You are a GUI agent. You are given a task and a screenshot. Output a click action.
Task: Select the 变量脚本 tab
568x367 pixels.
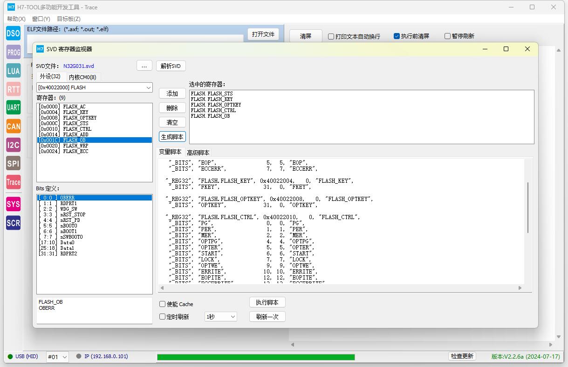(170, 152)
